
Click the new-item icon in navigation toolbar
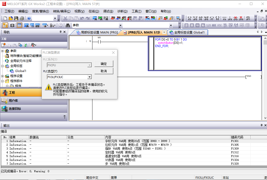(4, 45)
